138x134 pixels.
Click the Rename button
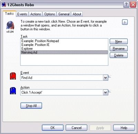click(x=119, y=48)
